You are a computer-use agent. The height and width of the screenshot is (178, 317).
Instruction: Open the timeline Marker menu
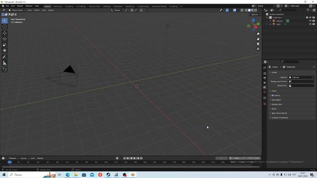pyautogui.click(x=40, y=158)
